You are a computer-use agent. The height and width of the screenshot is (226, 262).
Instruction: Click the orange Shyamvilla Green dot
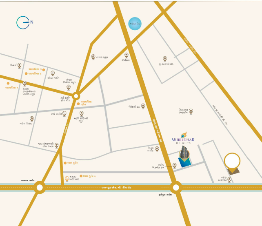point(78,104)
